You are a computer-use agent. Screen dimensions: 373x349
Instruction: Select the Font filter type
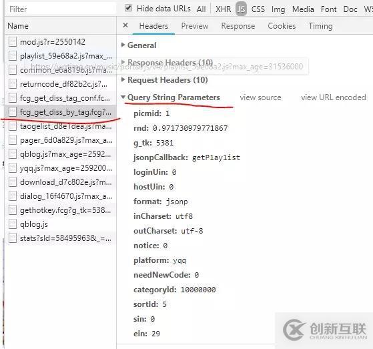click(328, 9)
